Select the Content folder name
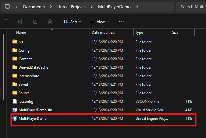 coord(25,59)
